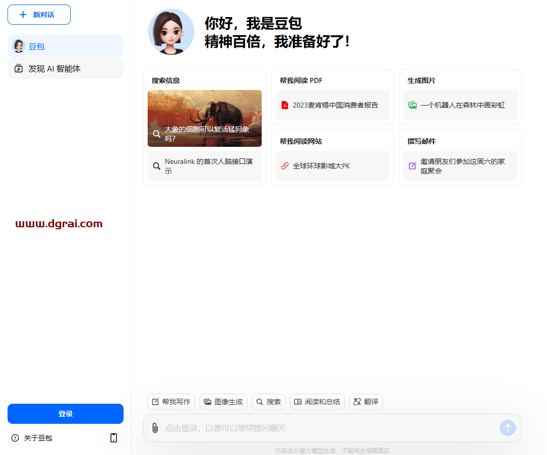547x455 pixels.
Task: Click the 帮我阅读 PDF heading
Action: point(301,80)
